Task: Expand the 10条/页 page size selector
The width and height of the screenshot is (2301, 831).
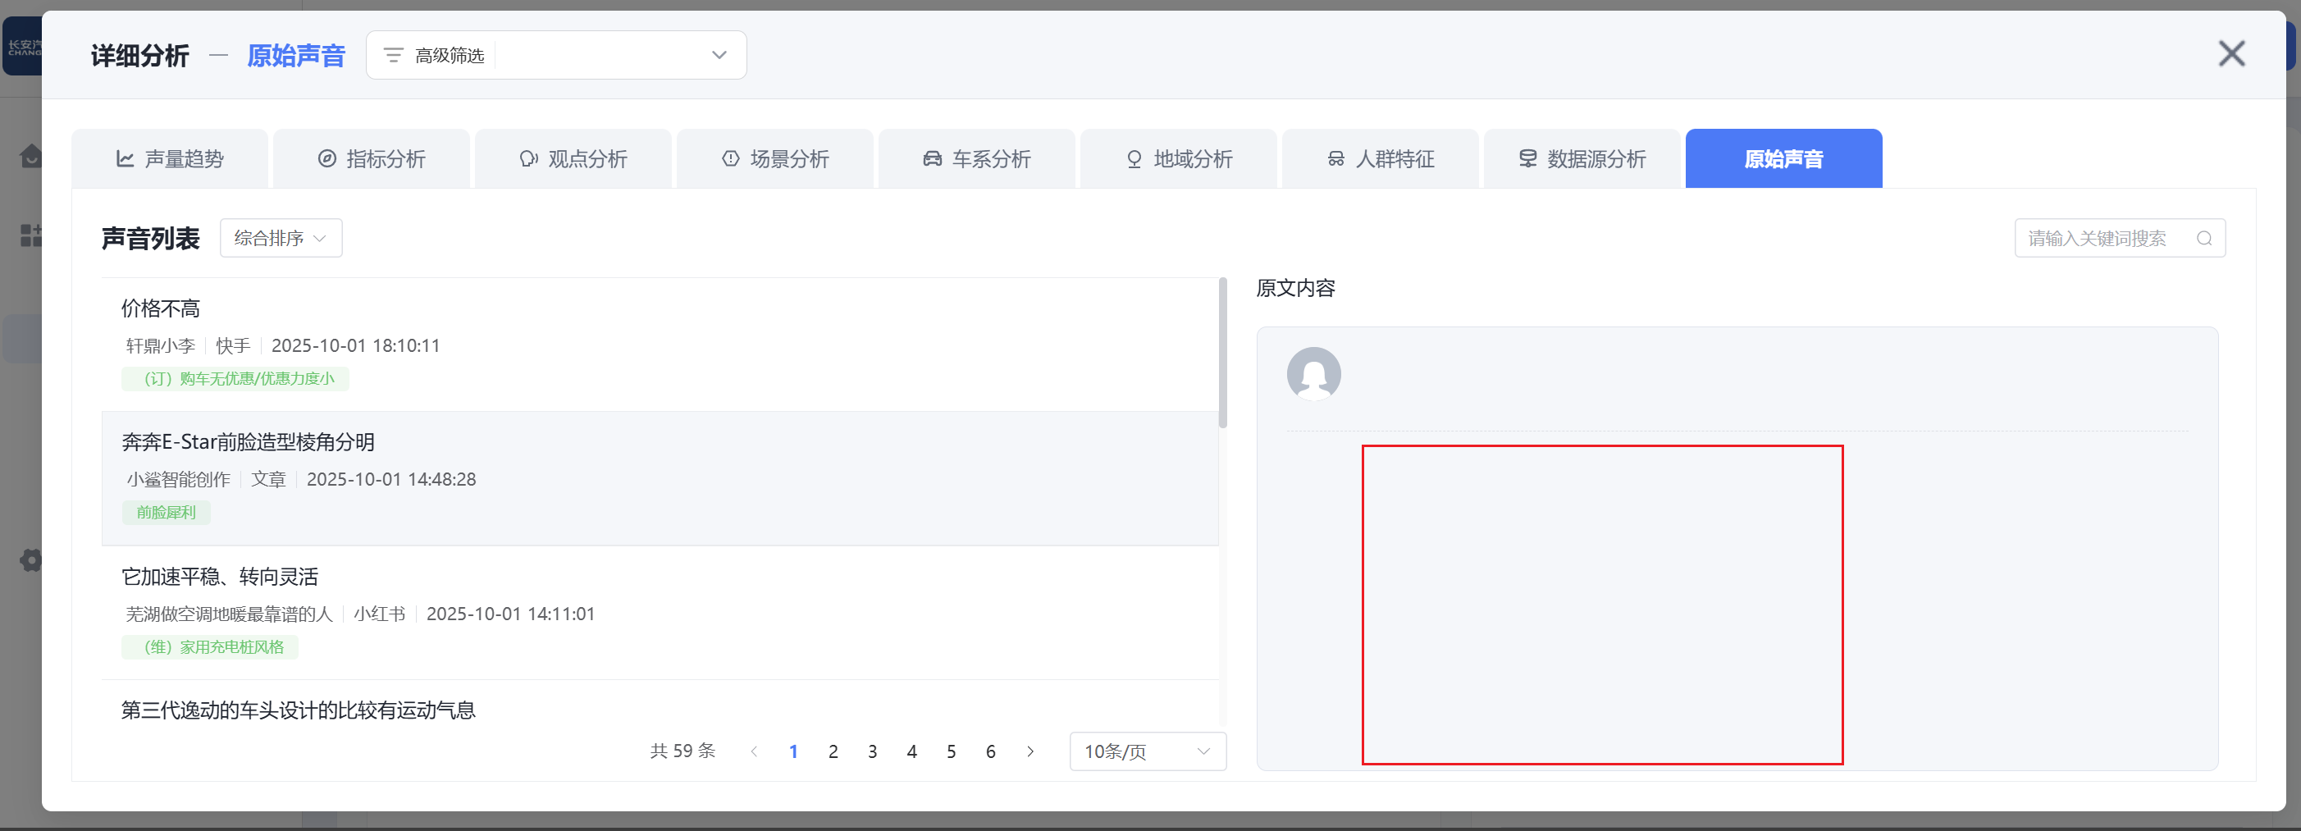Action: 1147,751
